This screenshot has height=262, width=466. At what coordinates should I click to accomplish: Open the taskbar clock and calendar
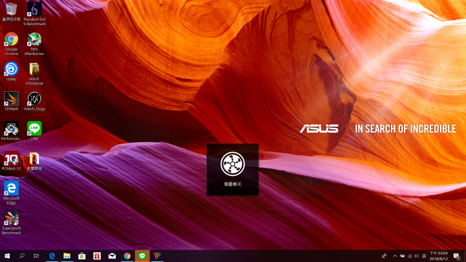coord(439,256)
